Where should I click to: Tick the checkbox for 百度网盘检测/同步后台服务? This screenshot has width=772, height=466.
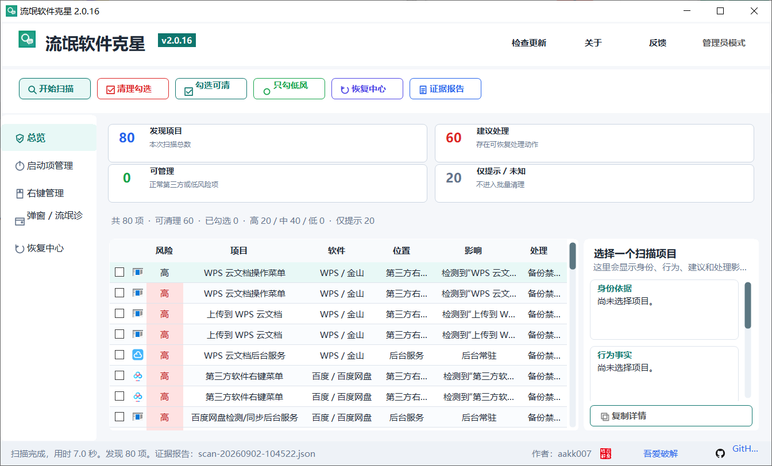coord(119,417)
